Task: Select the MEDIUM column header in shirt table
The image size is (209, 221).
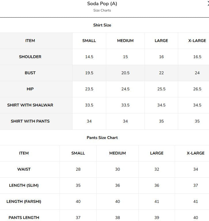Action: (x=125, y=41)
